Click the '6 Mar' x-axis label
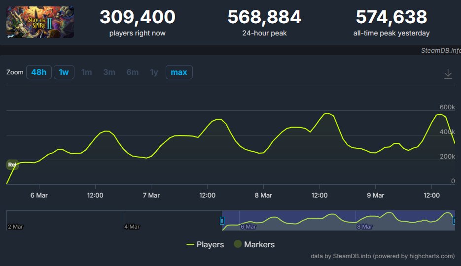 point(39,195)
